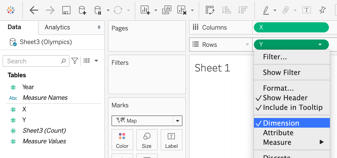Screen dimensions: 337x158
Task: Click the Tableau logo start page icon
Action: [11, 10]
